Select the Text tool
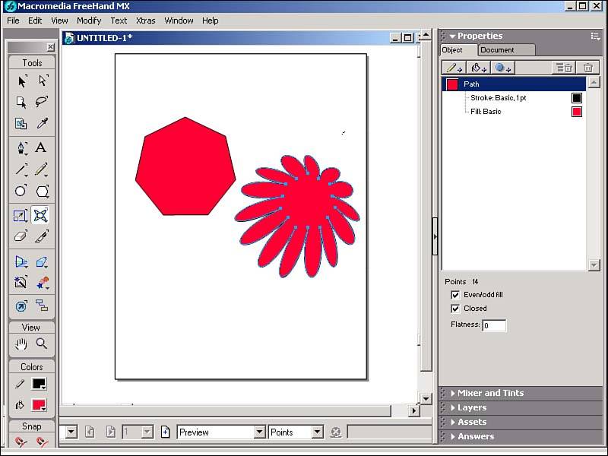This screenshot has height=456, width=608. pos(42,147)
